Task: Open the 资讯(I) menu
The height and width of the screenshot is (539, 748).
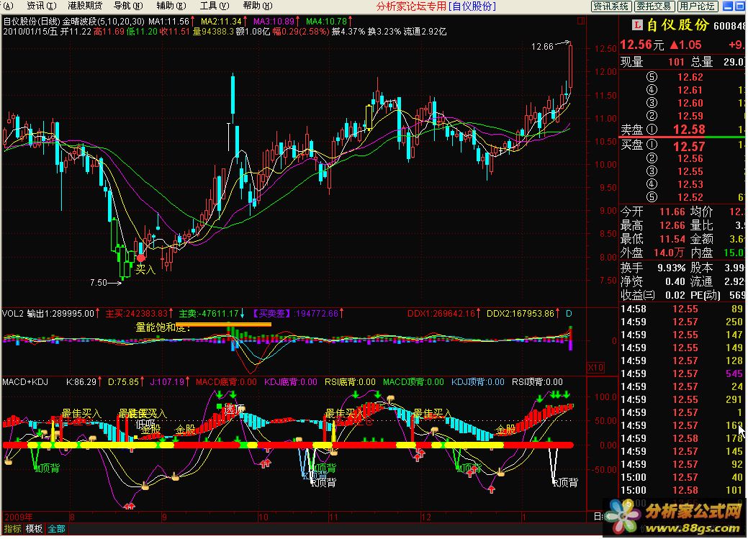Action: point(42,6)
